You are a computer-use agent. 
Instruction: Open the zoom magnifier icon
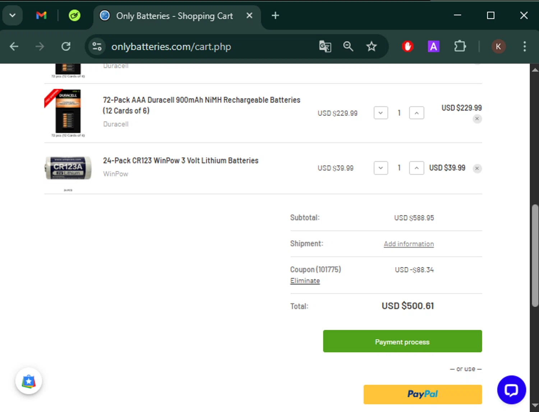(348, 46)
